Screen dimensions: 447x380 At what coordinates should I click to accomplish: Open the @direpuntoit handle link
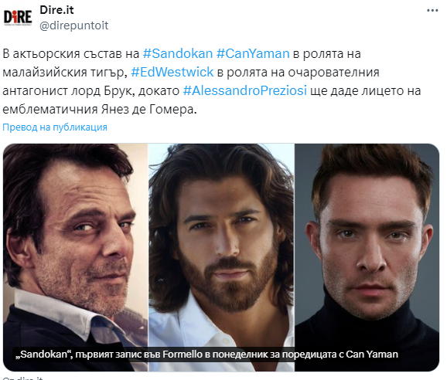click(x=73, y=25)
